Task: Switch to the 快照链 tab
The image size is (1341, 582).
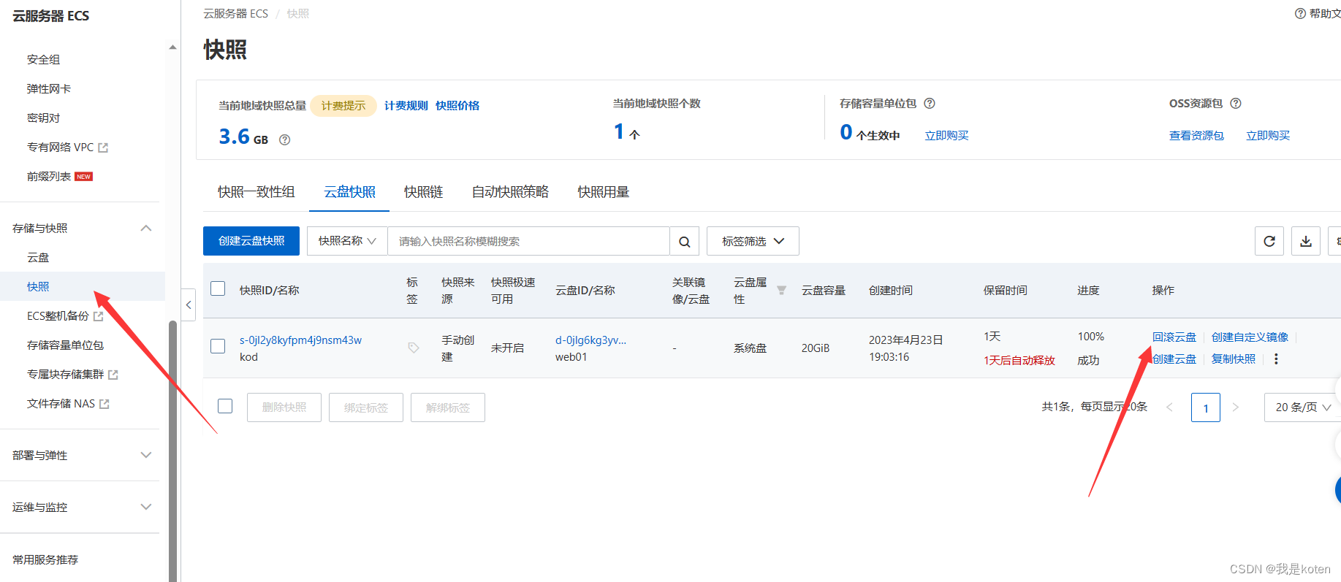Action: point(424,192)
